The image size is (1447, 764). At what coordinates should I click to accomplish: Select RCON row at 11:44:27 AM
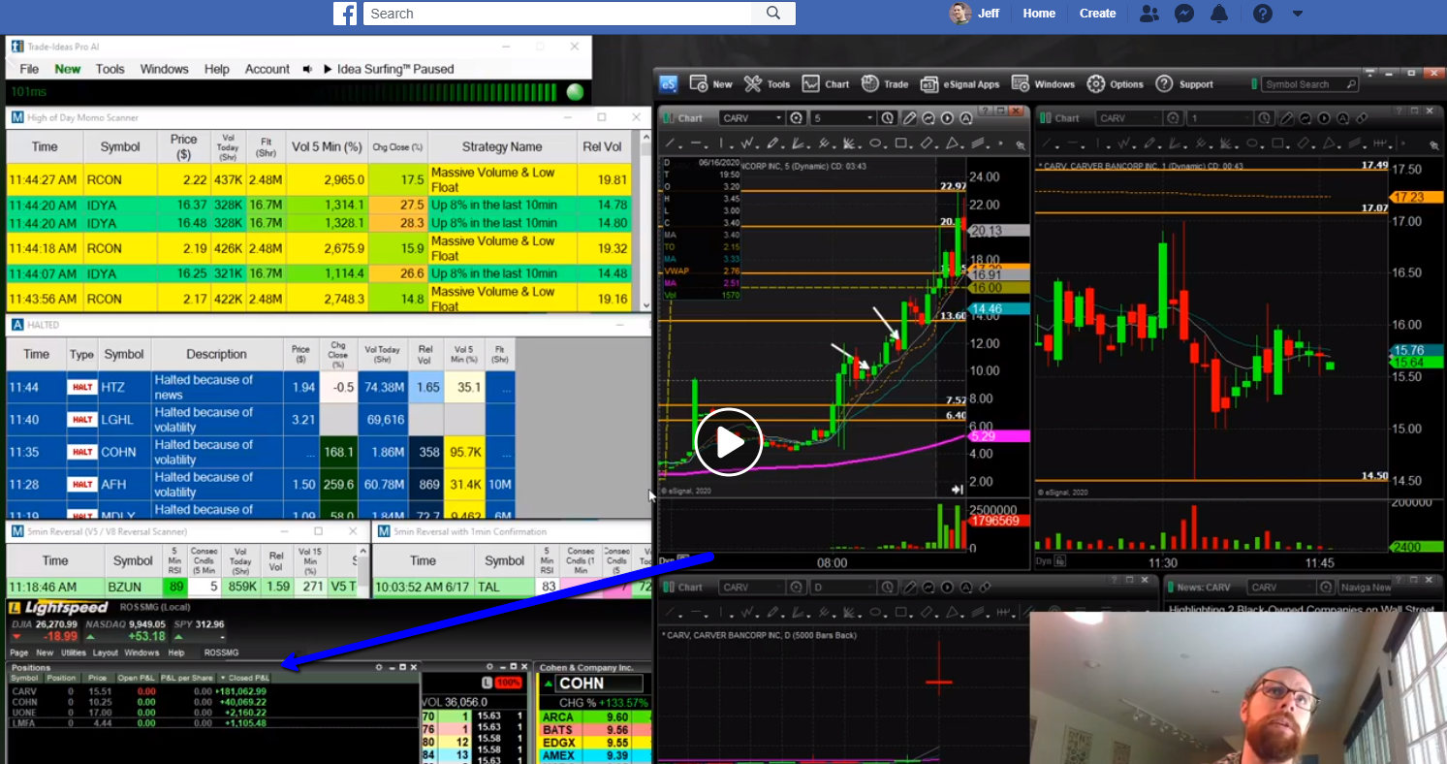tap(319, 179)
